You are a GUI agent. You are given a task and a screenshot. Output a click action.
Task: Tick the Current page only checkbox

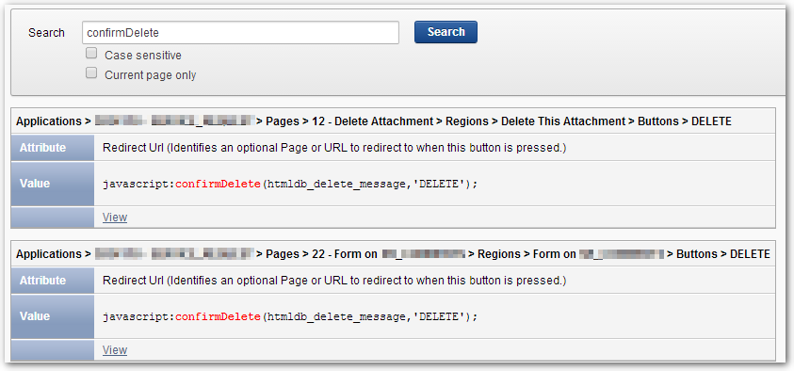[x=91, y=73]
